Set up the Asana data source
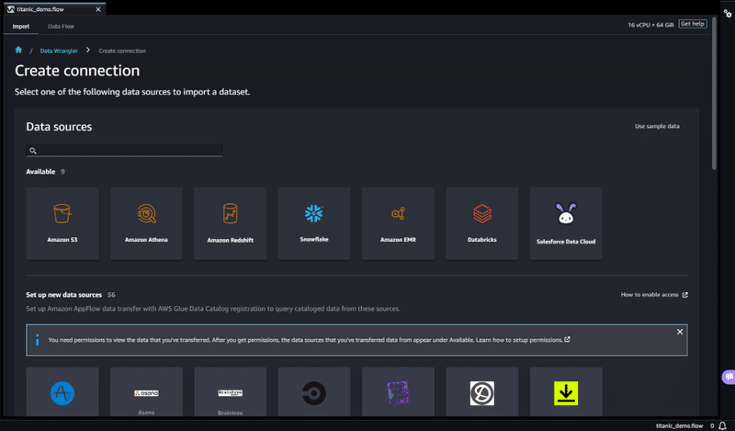 point(146,392)
